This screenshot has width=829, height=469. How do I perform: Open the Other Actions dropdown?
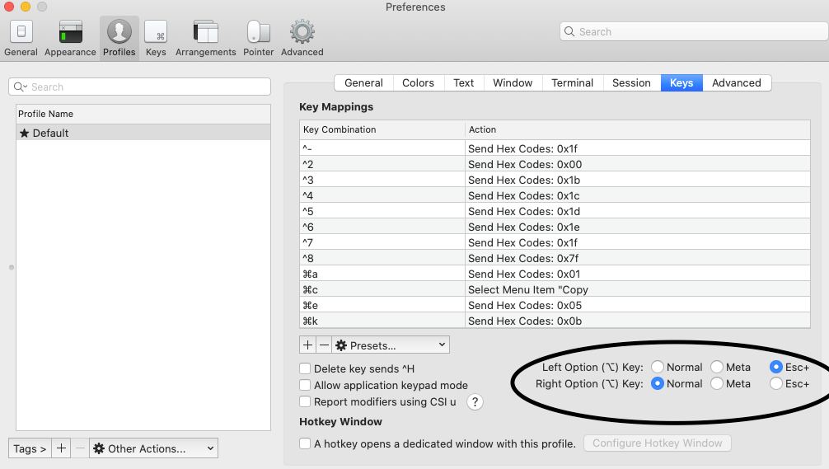pyautogui.click(x=153, y=448)
